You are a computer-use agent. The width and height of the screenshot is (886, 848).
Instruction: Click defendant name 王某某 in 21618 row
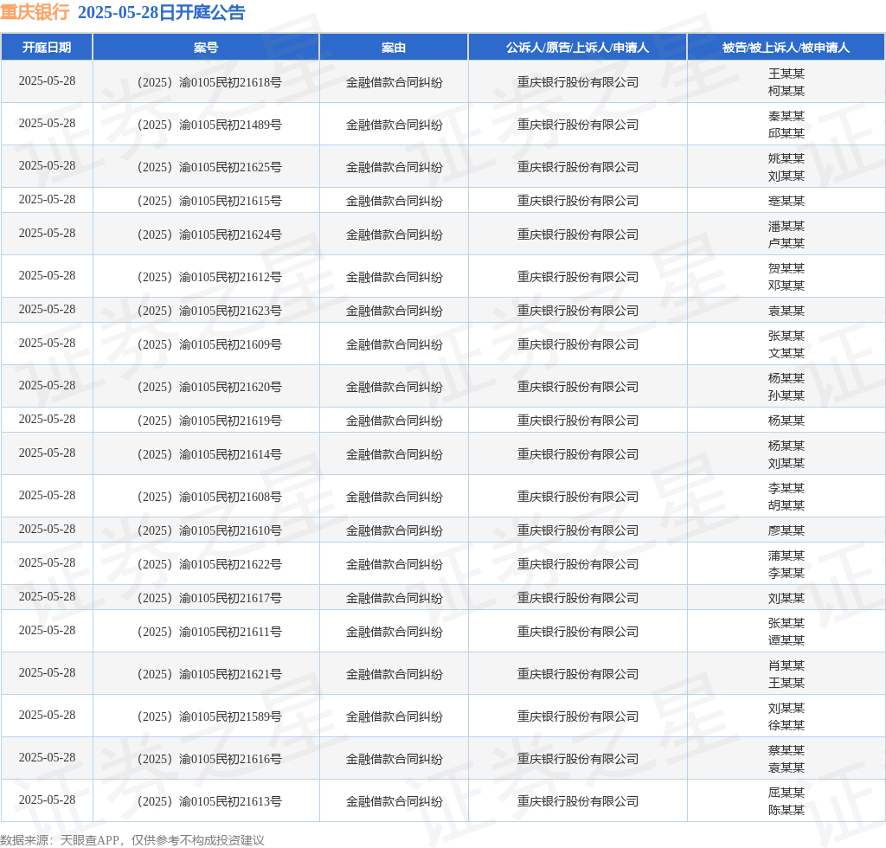coord(786,74)
